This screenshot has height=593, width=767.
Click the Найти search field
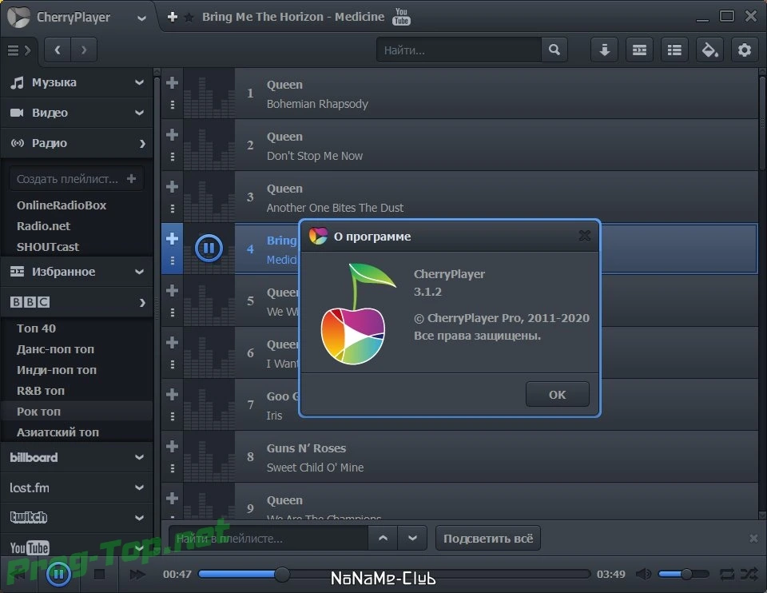coord(459,50)
